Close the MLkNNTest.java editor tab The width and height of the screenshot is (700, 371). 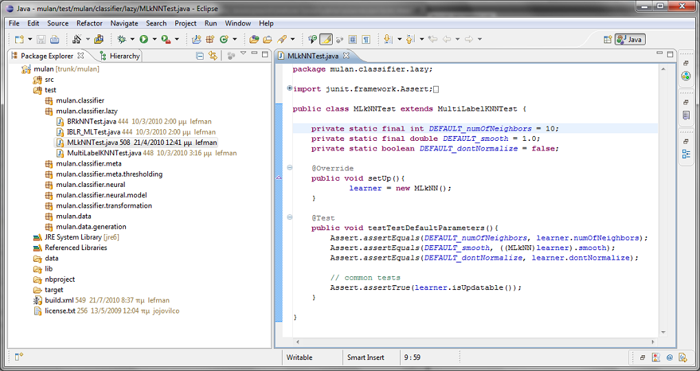pyautogui.click(x=347, y=56)
